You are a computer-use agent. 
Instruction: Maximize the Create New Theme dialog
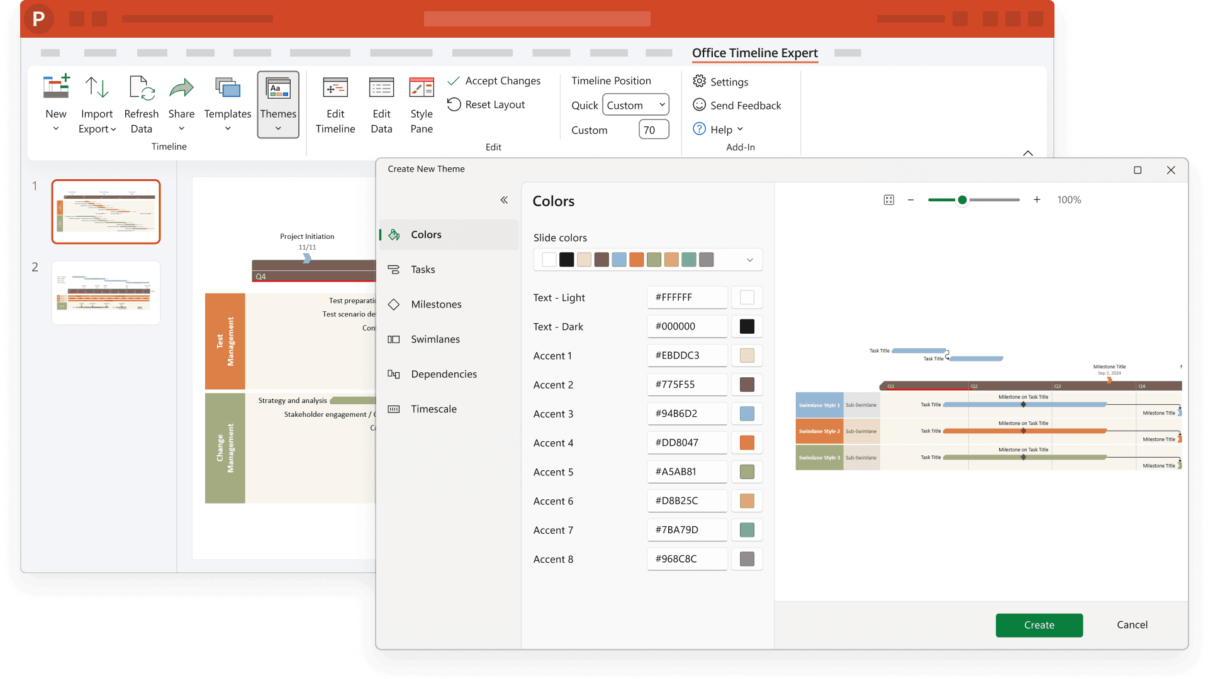coord(1138,170)
